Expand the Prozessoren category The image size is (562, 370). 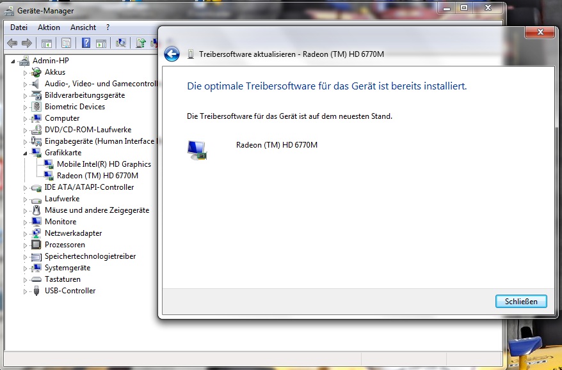25,245
